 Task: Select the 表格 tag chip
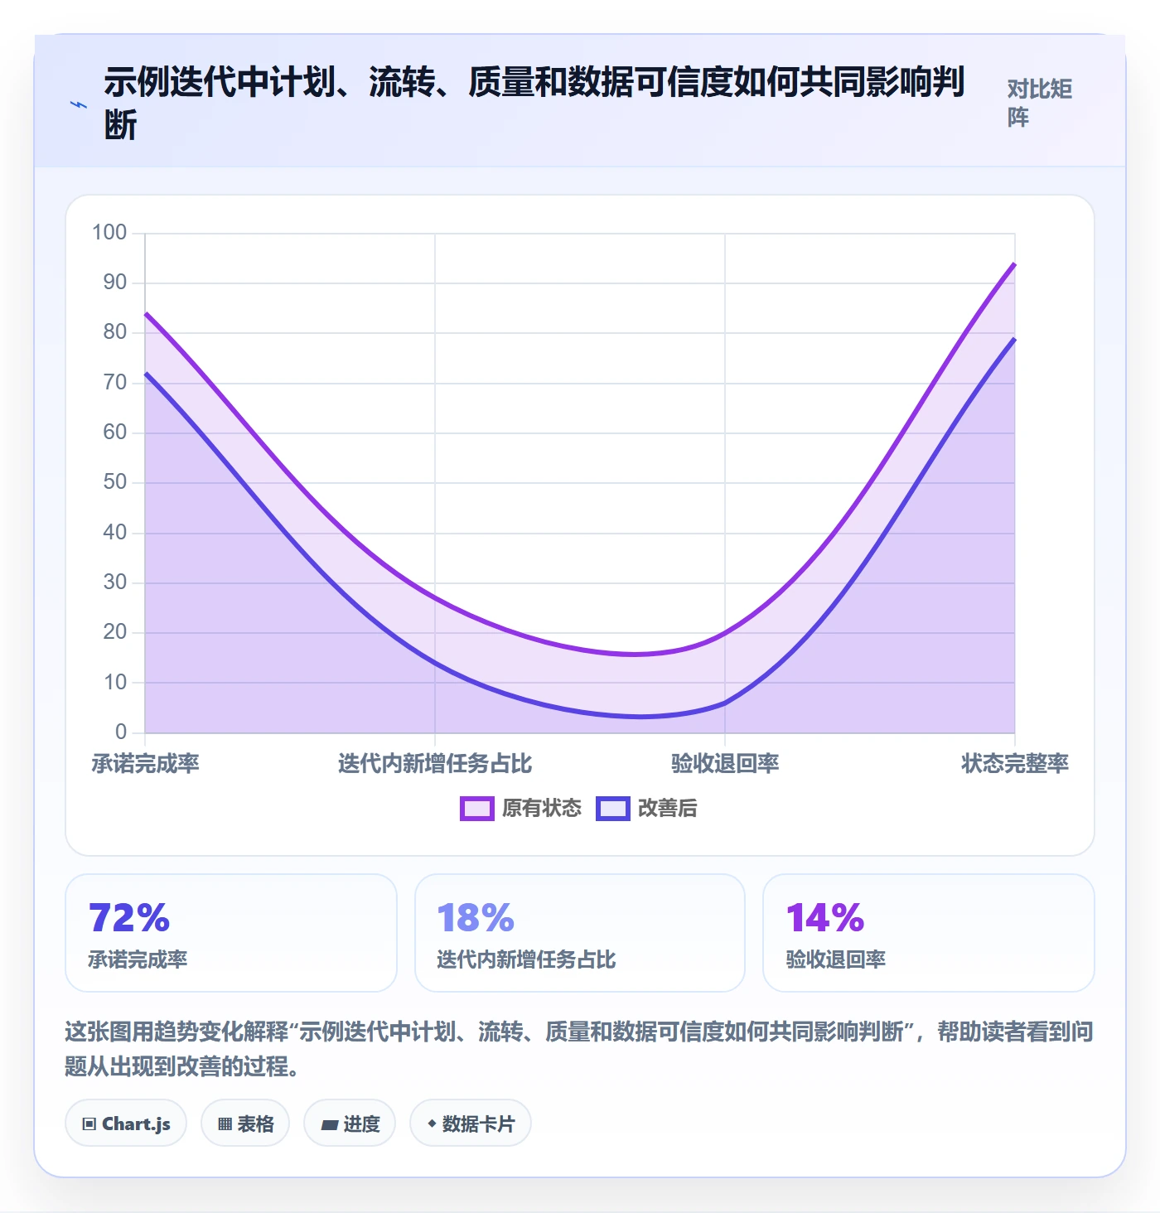click(245, 1124)
